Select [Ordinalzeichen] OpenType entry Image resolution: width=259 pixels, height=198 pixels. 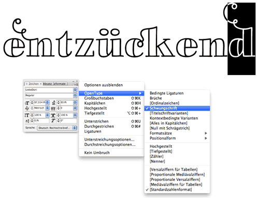tap(177, 103)
